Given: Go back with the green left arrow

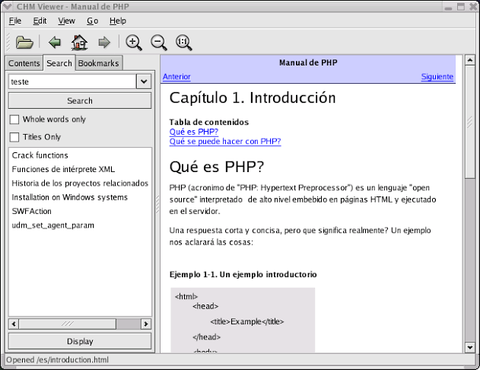Looking at the screenshot, I should [55, 42].
